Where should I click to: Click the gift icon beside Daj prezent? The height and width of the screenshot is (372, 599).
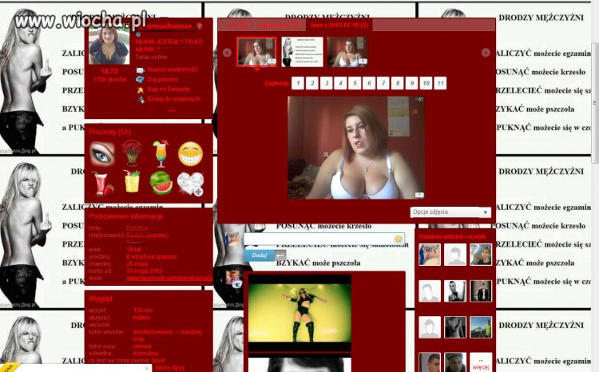click(x=141, y=80)
